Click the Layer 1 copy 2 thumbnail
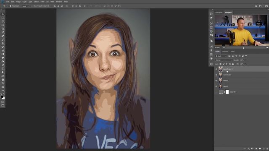The width and height of the screenshot is (269, 151). coord(221,69)
